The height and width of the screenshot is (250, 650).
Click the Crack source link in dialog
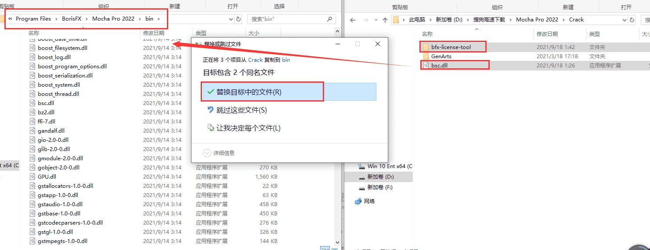255,60
